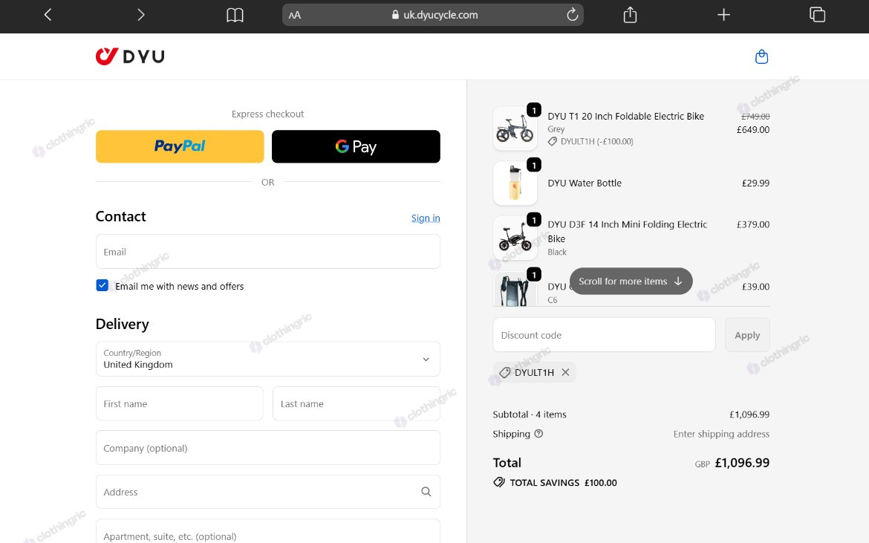Pay with the PayPal express button
Screen dimensions: 869x543
(180, 146)
